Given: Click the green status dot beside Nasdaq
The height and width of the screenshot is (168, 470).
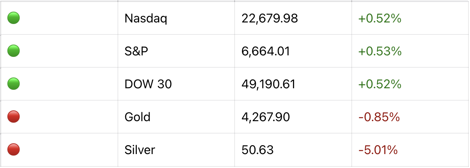Looking at the screenshot, I should tap(14, 18).
